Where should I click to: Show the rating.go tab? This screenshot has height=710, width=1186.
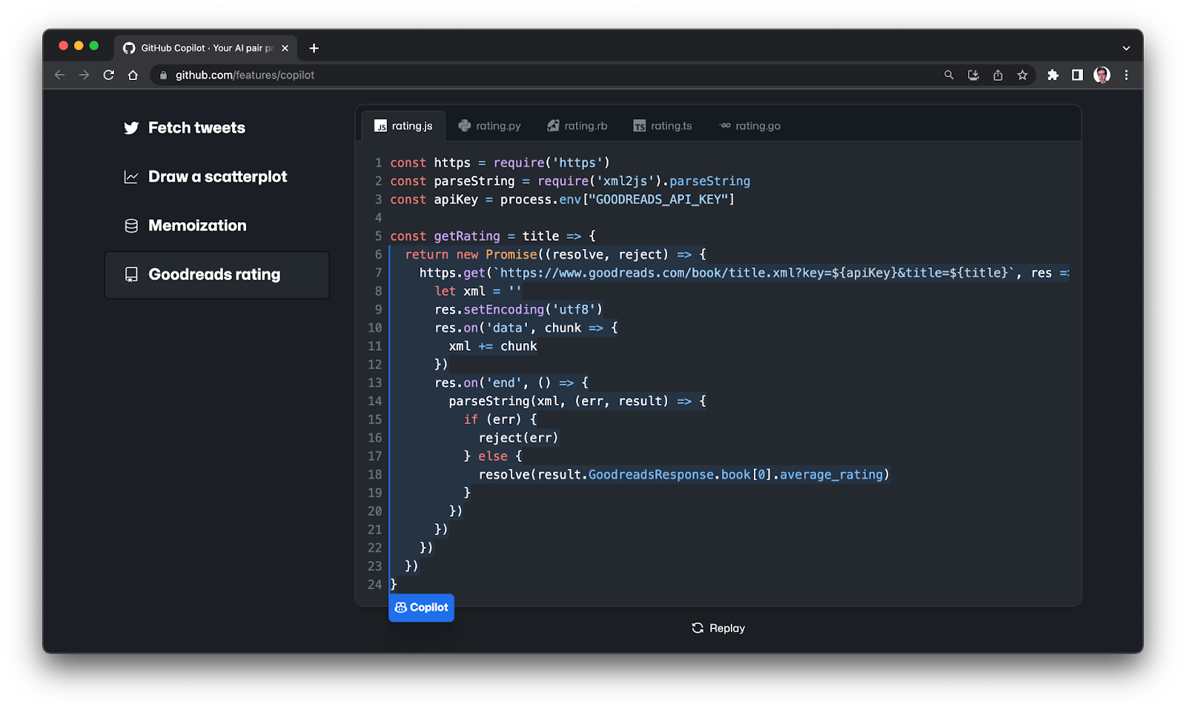(750, 126)
